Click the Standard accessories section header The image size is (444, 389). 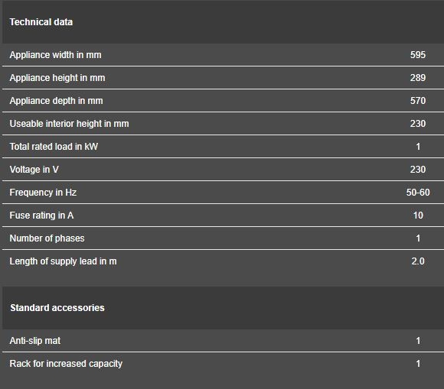tap(57, 307)
